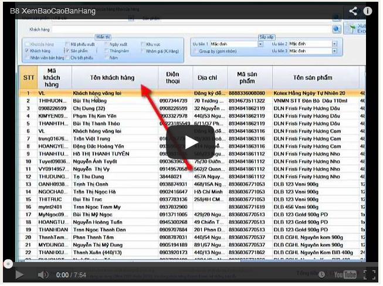Enable the Ngày xuất checkbox

[x=107, y=44]
